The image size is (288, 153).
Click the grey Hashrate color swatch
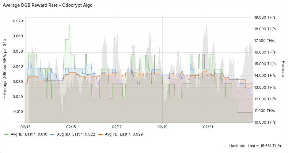(225, 146)
